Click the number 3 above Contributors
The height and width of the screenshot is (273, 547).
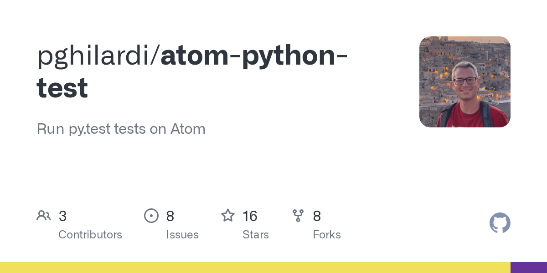click(63, 216)
